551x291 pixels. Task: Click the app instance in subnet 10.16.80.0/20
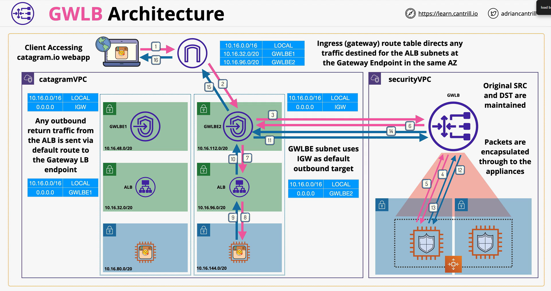pyautogui.click(x=145, y=252)
